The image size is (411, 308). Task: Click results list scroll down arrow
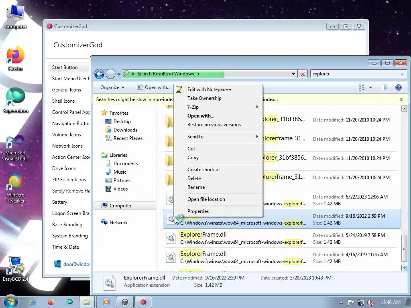click(404, 268)
